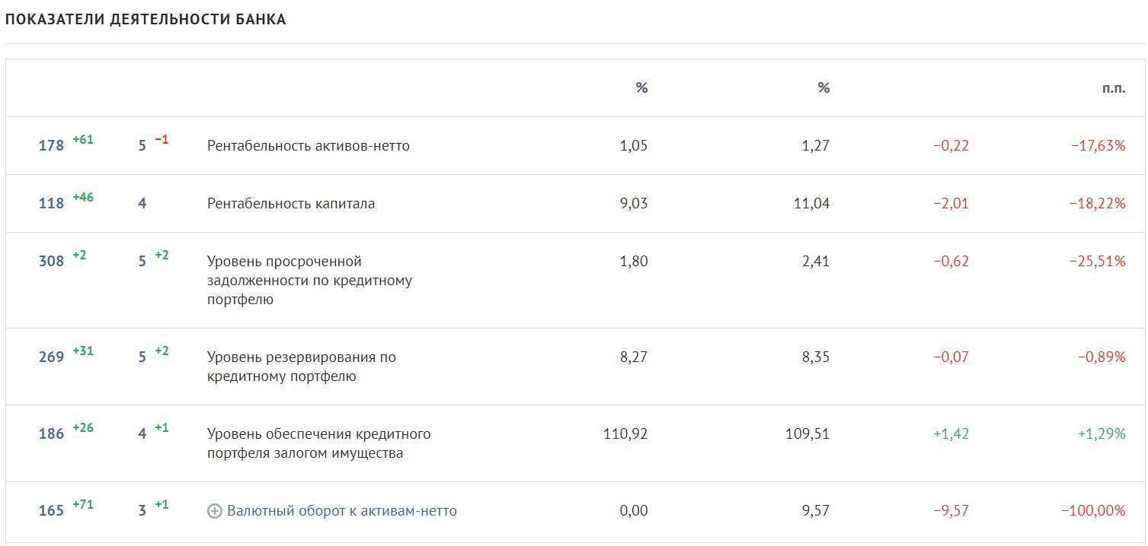Click the Показатели деятельности банка heading
1148x546 pixels.
point(145,20)
